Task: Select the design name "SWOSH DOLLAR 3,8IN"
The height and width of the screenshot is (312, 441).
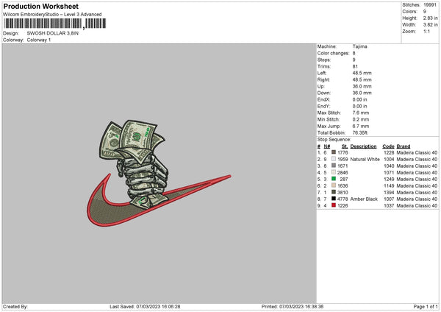Action: (53, 33)
